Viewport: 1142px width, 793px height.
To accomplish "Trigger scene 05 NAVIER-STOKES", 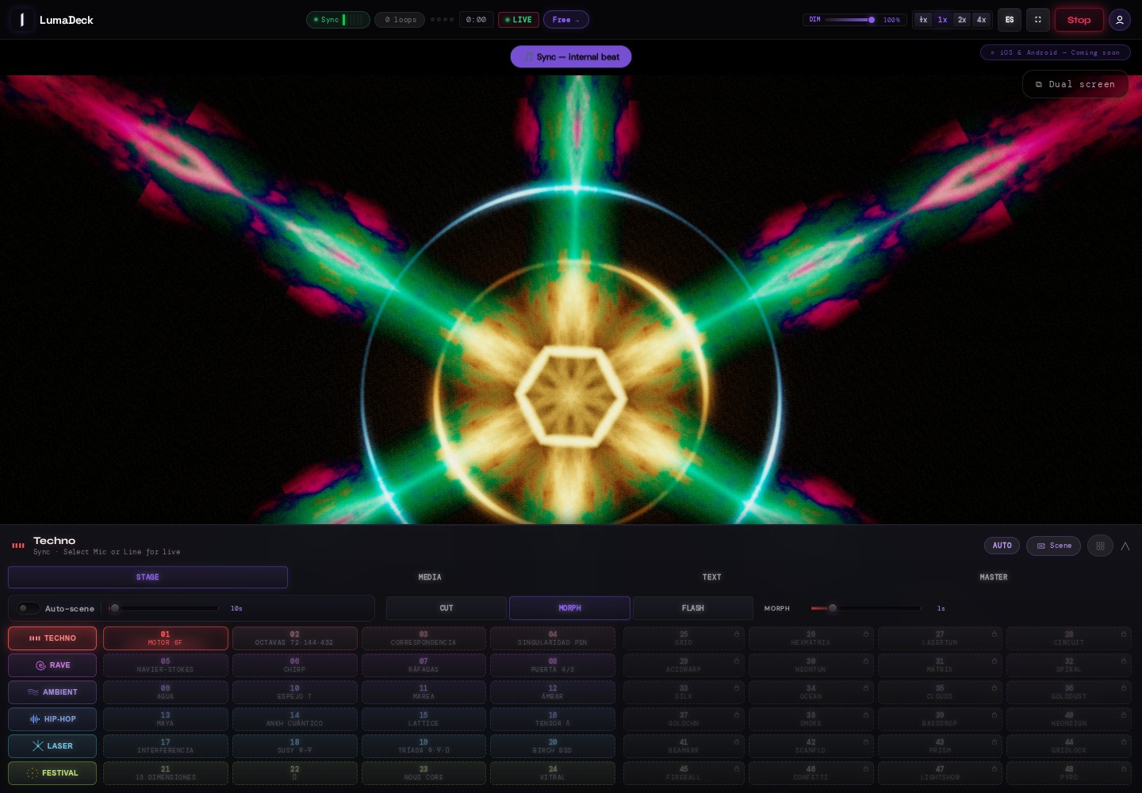I will [x=166, y=665].
